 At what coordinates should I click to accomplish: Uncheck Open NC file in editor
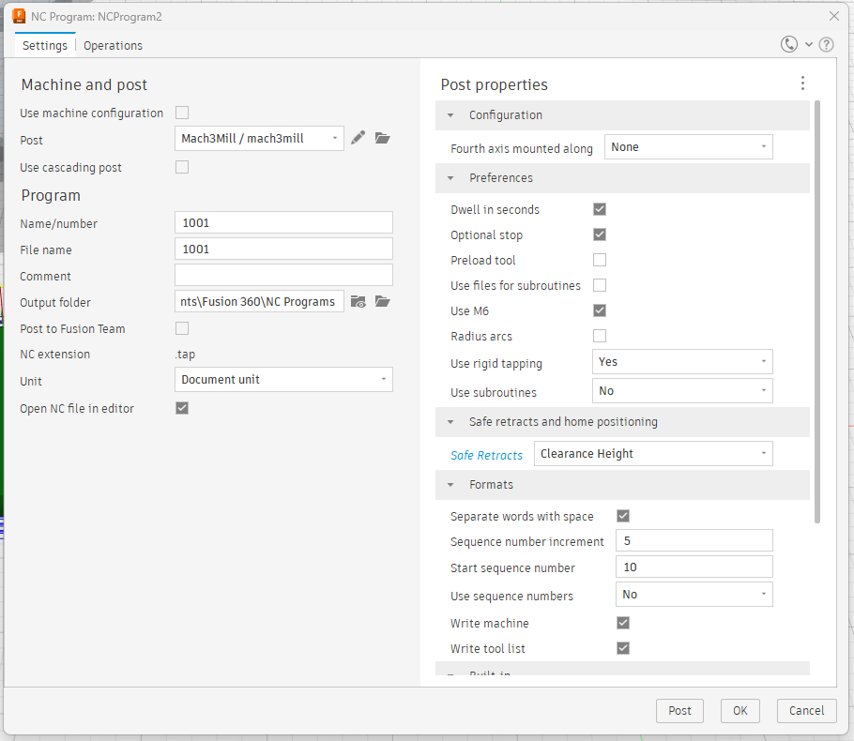coord(182,408)
